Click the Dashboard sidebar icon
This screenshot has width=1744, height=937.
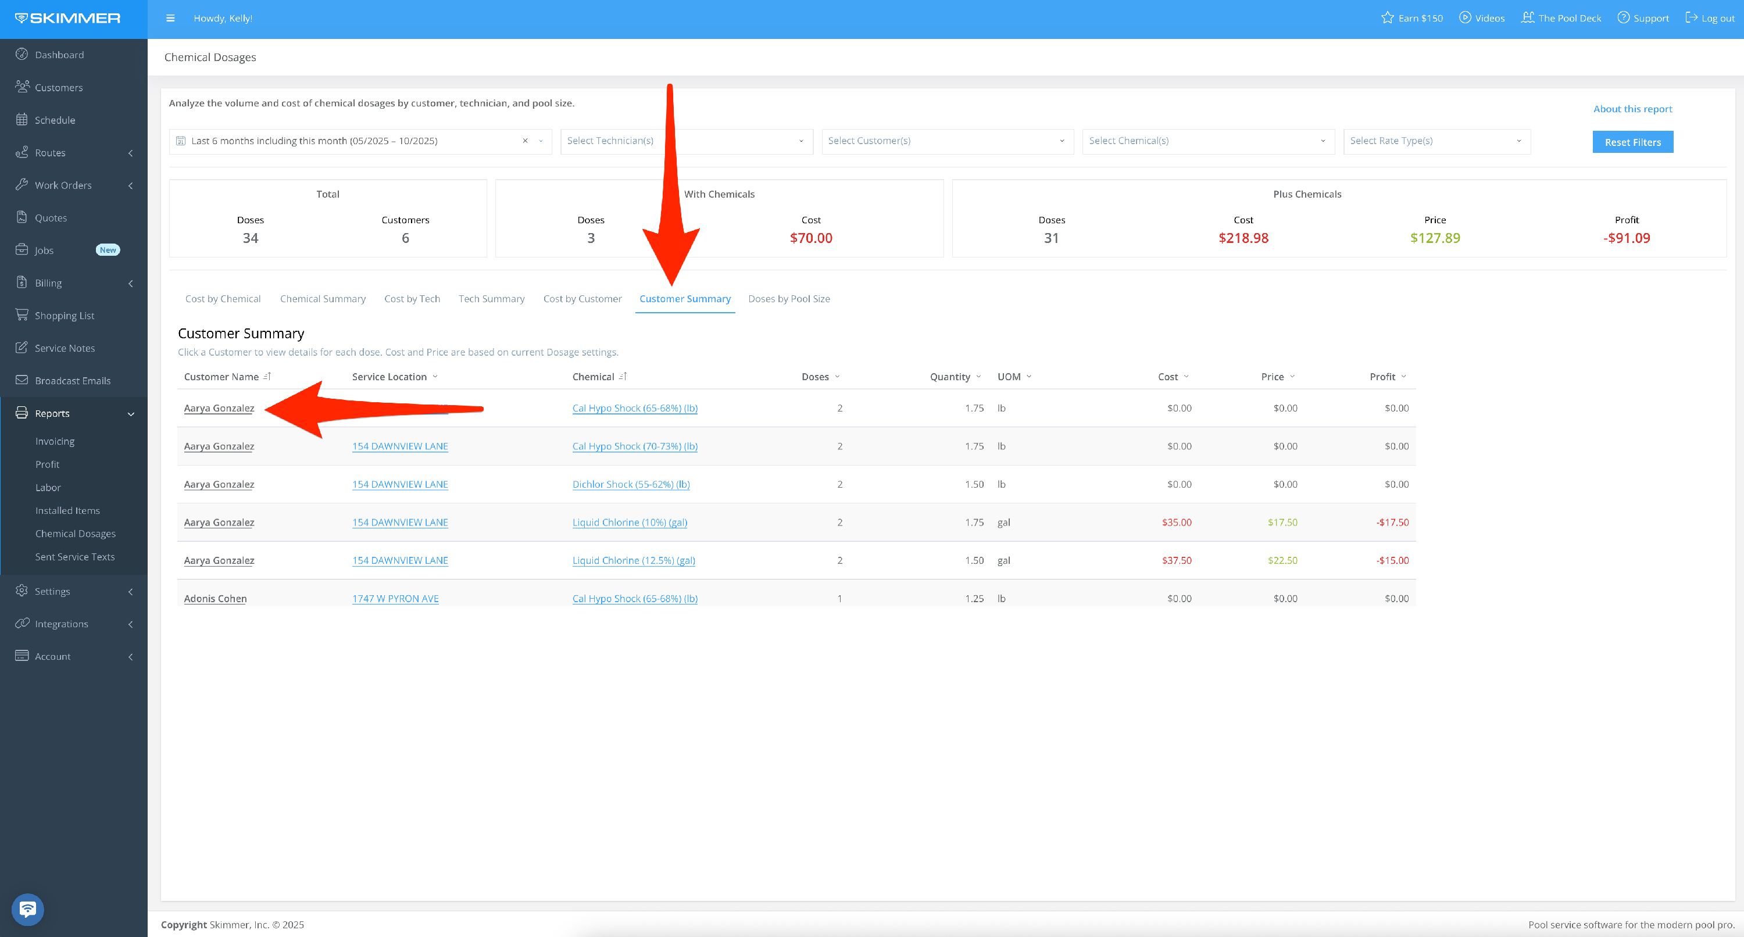(x=22, y=54)
